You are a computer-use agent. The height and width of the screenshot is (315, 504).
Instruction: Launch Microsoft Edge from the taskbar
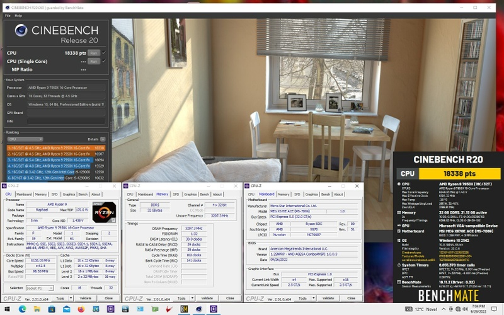click(x=22, y=309)
